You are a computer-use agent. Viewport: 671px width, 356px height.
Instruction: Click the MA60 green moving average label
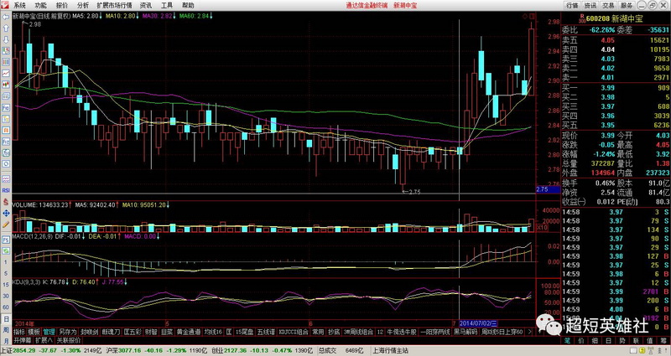pyautogui.click(x=195, y=16)
